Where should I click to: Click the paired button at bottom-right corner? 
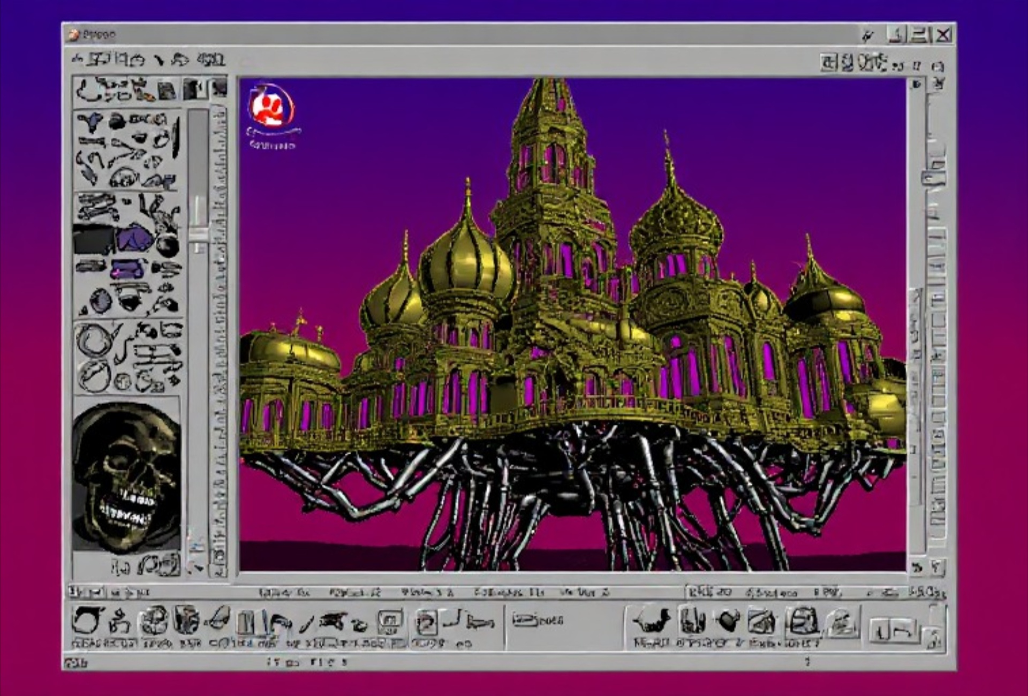[894, 631]
